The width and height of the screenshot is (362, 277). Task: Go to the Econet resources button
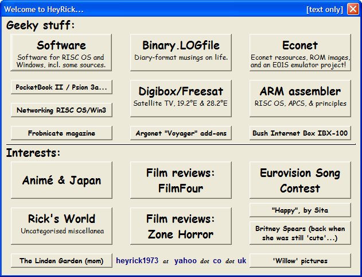coord(300,52)
